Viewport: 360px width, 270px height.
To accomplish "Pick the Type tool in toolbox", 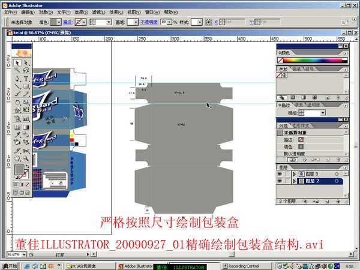I will click(26, 78).
